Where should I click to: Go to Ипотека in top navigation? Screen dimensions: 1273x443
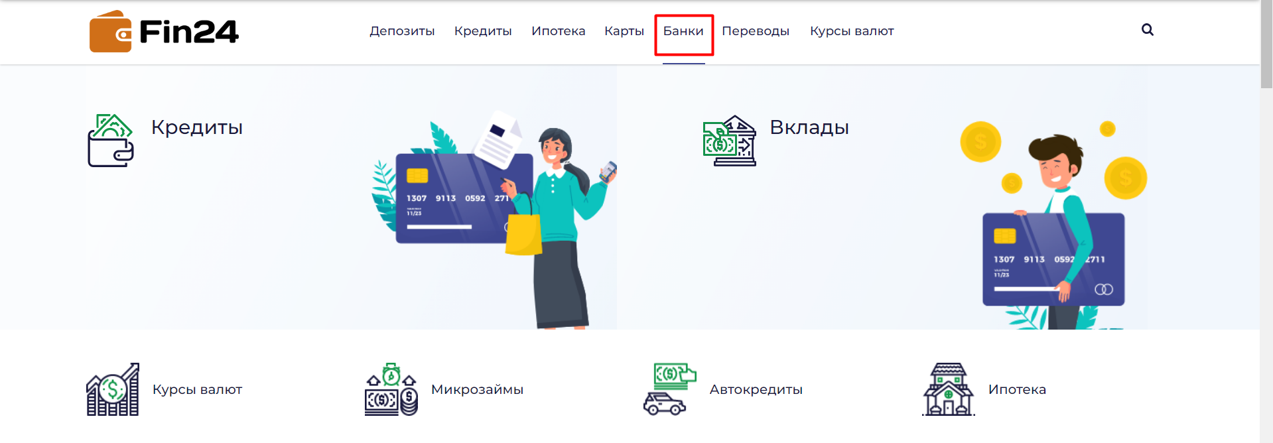559,31
